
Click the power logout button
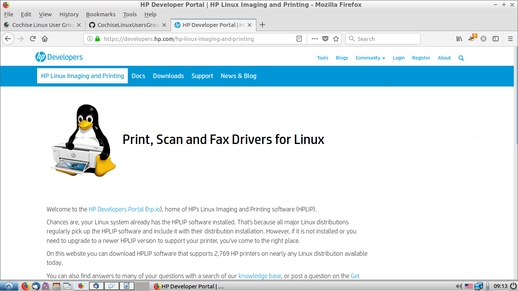tap(513, 286)
